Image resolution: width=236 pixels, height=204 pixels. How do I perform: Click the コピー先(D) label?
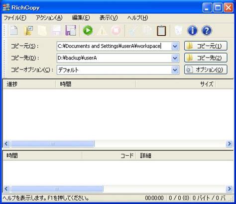pyautogui.click(x=25, y=58)
